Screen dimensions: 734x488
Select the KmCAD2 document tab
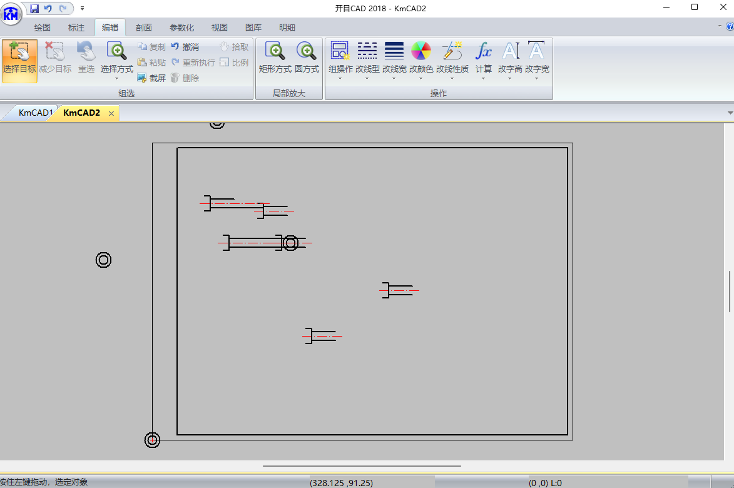click(x=81, y=113)
